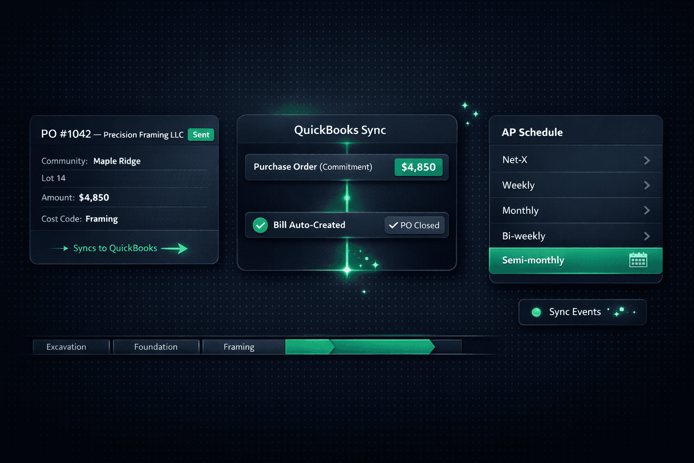Click the Lot 14 row
The width and height of the screenshot is (694, 463).
(x=124, y=178)
